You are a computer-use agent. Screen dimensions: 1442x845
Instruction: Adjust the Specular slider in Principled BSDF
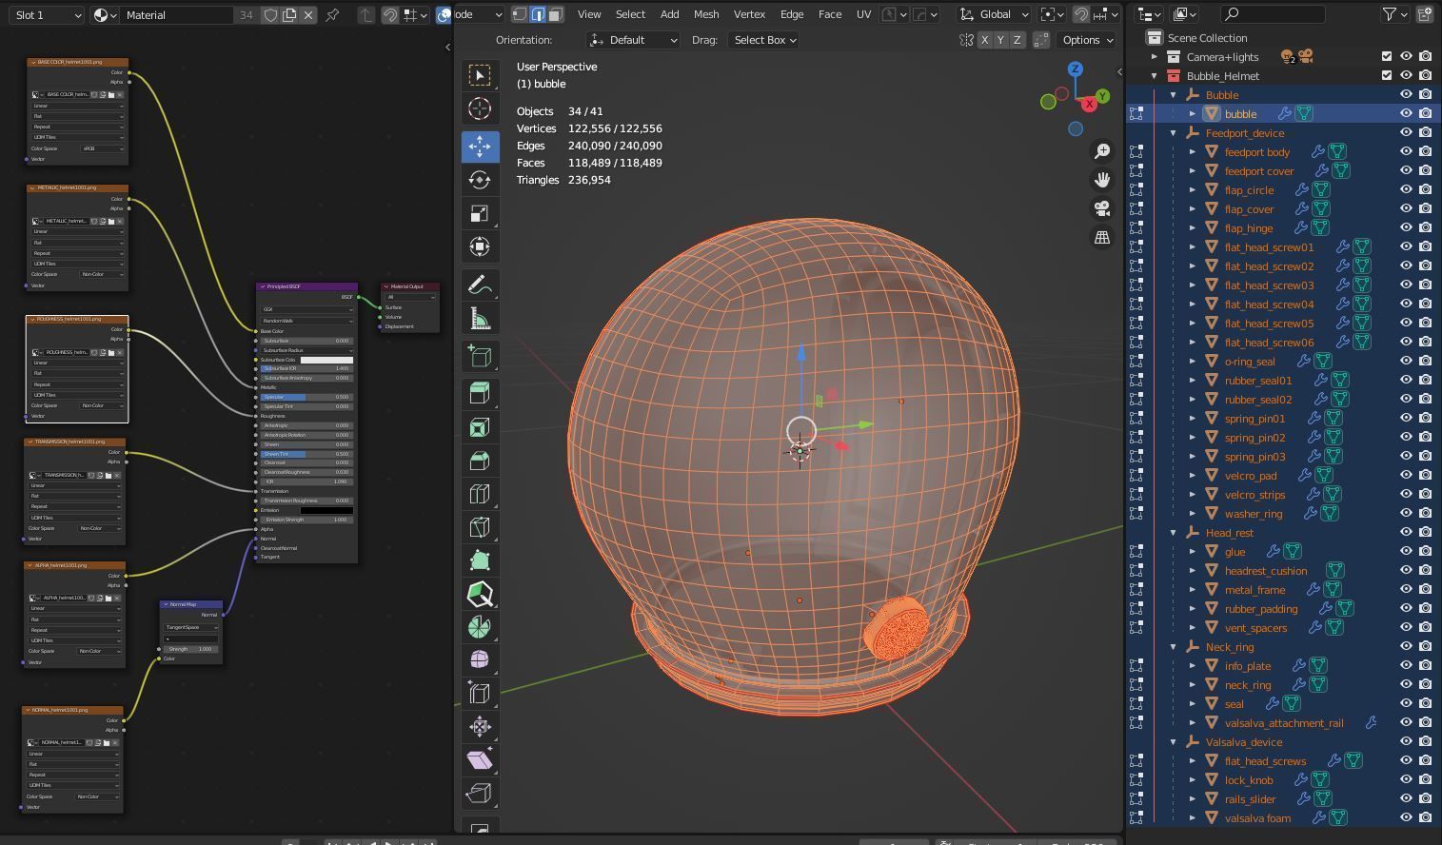(306, 397)
